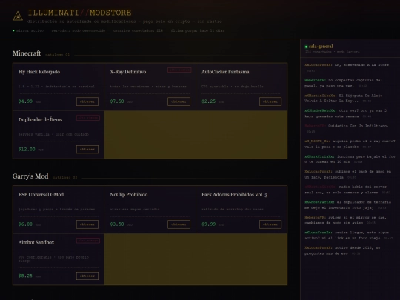Click the distribución no autorizada tagline

[124, 21]
